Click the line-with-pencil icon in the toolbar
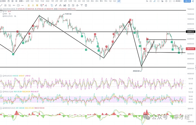The height and width of the screenshot is (125, 196). 46,5
